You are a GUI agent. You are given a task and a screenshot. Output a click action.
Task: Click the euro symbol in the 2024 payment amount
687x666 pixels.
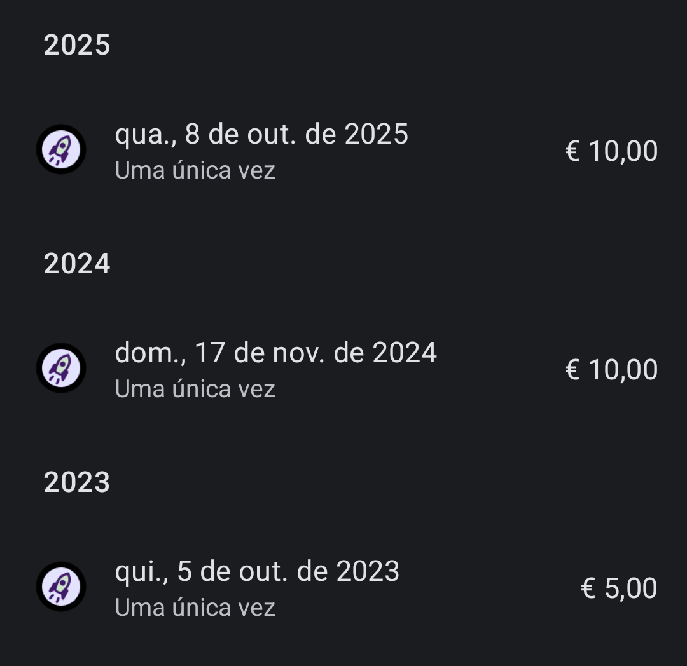(x=572, y=370)
